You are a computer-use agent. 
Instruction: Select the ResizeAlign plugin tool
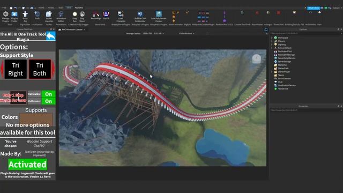click(96, 16)
